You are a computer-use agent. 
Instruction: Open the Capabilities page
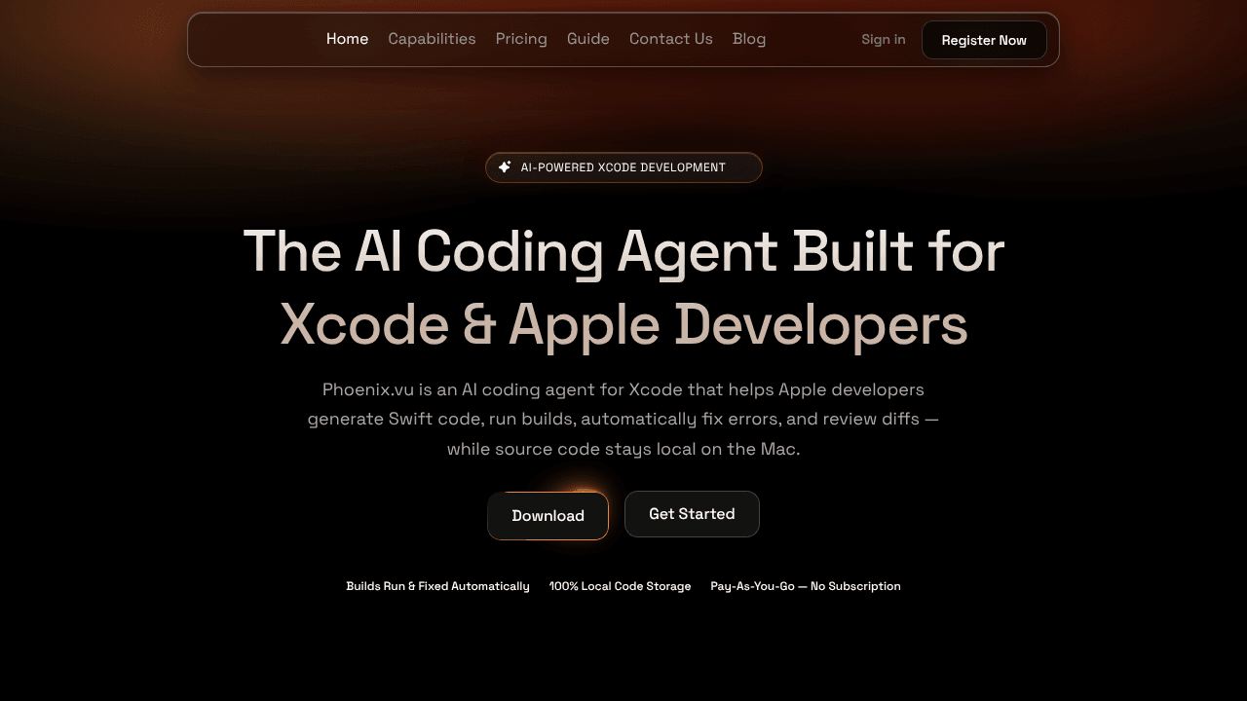pyautogui.click(x=432, y=39)
